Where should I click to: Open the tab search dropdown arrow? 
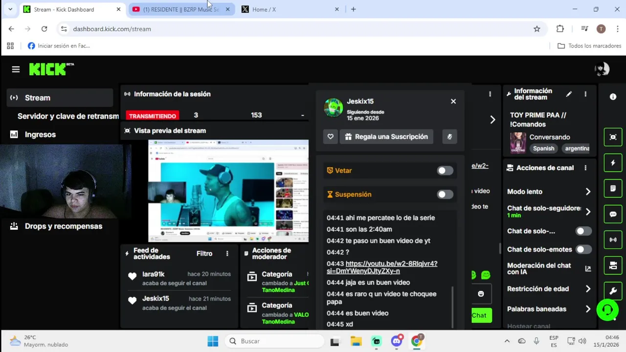[x=10, y=9]
